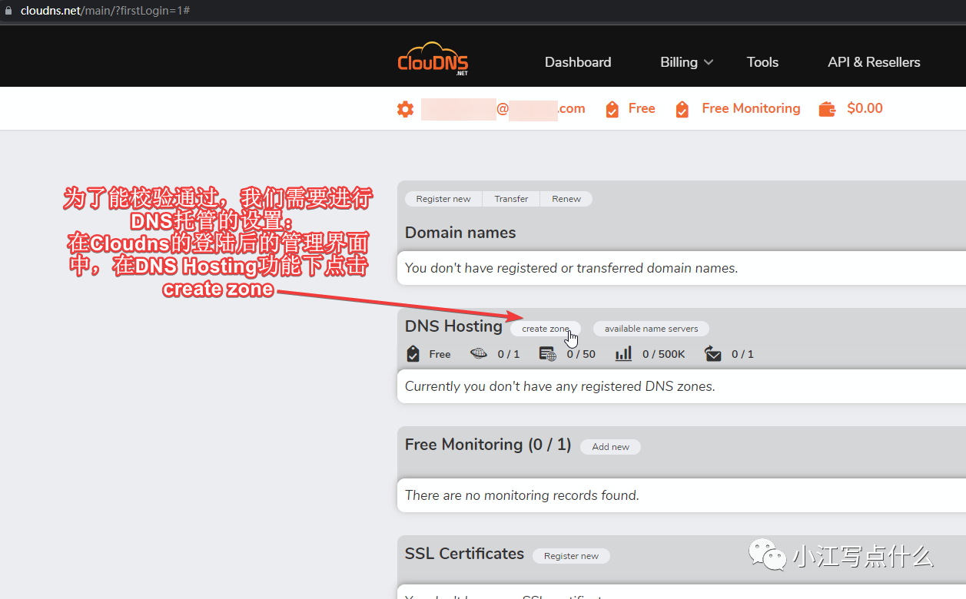Click 'There are no monitoring records found' text
The width and height of the screenshot is (966, 599).
[x=522, y=495]
